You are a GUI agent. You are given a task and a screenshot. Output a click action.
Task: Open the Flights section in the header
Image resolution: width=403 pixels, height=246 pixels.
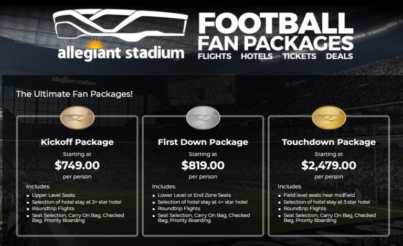[215, 56]
